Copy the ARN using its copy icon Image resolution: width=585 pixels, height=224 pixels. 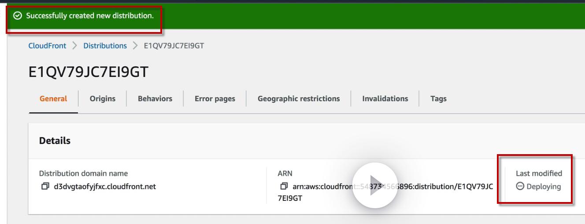click(x=284, y=186)
